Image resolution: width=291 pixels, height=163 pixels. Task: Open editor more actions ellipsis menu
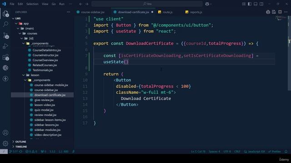click(x=286, y=12)
